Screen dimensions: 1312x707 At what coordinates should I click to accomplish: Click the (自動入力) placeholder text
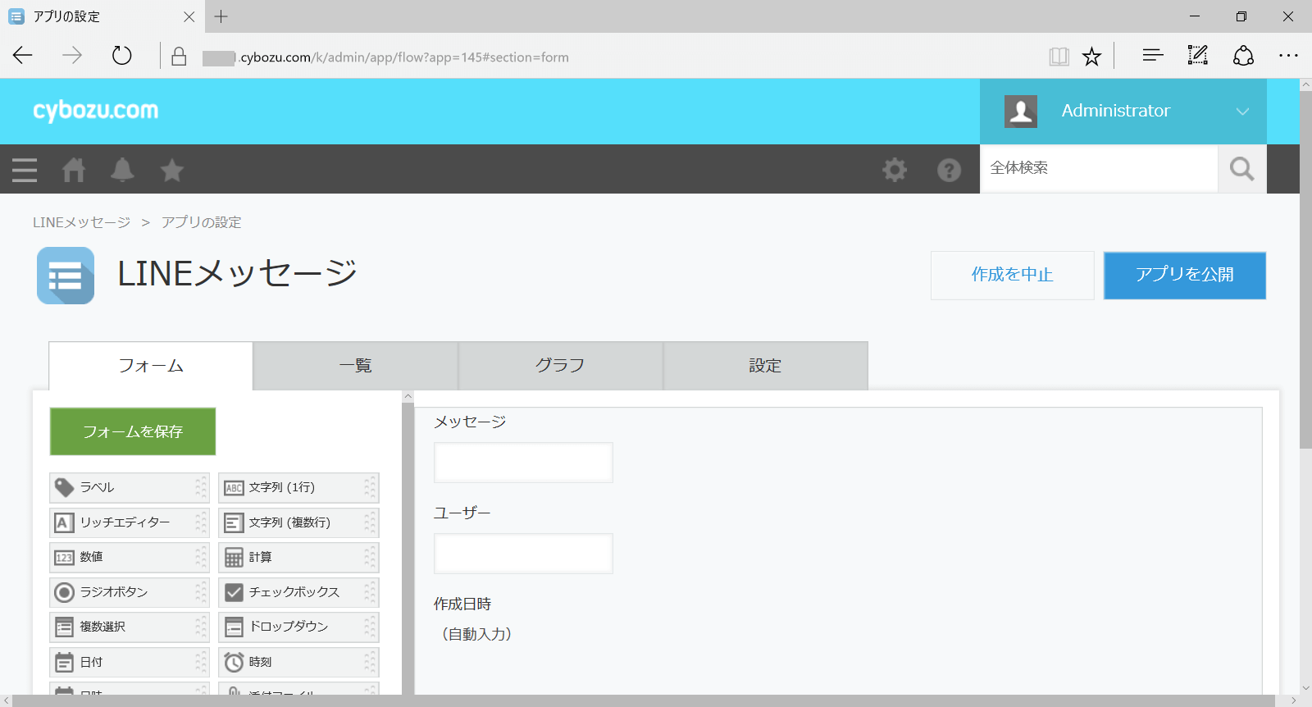click(476, 634)
